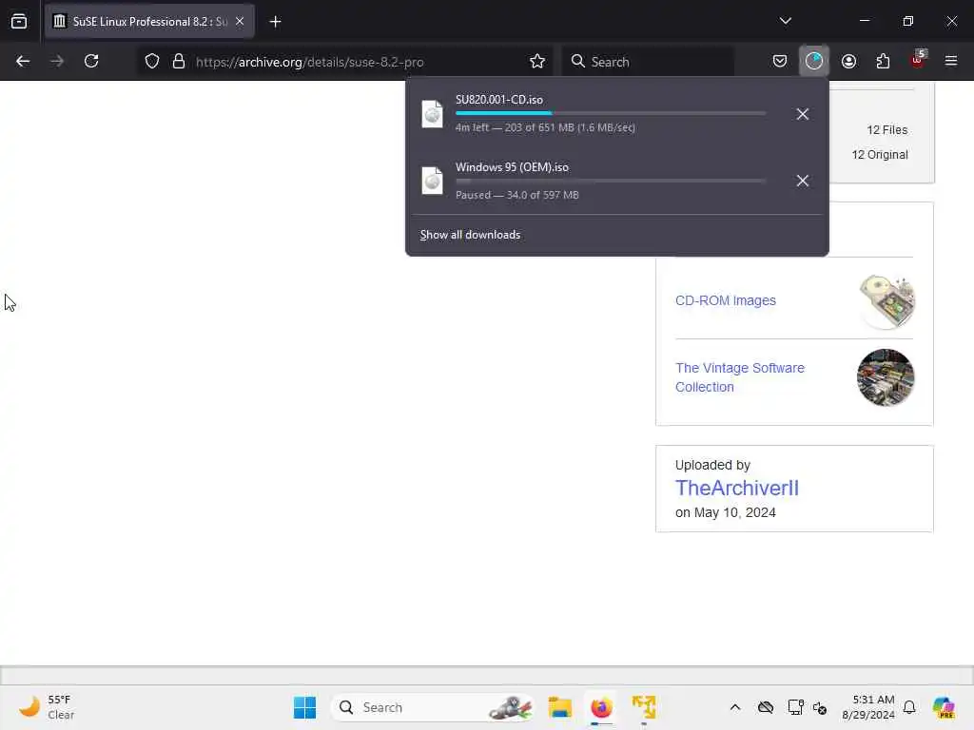Open the Extensions puzzle icon
974x730 pixels.
pos(883,61)
